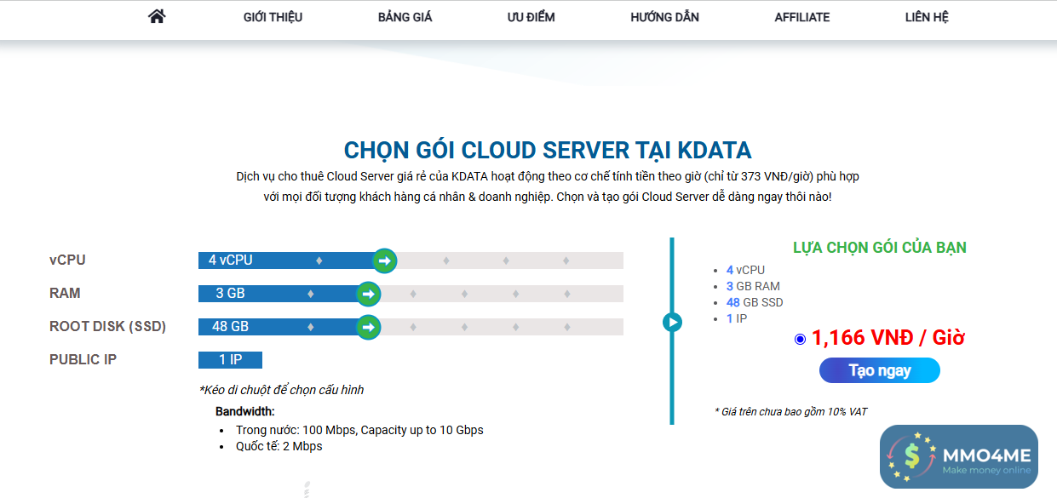Screen dimensions: 1057x498
Task: Open the HƯỚNG DẪN menu item
Action: point(664,17)
